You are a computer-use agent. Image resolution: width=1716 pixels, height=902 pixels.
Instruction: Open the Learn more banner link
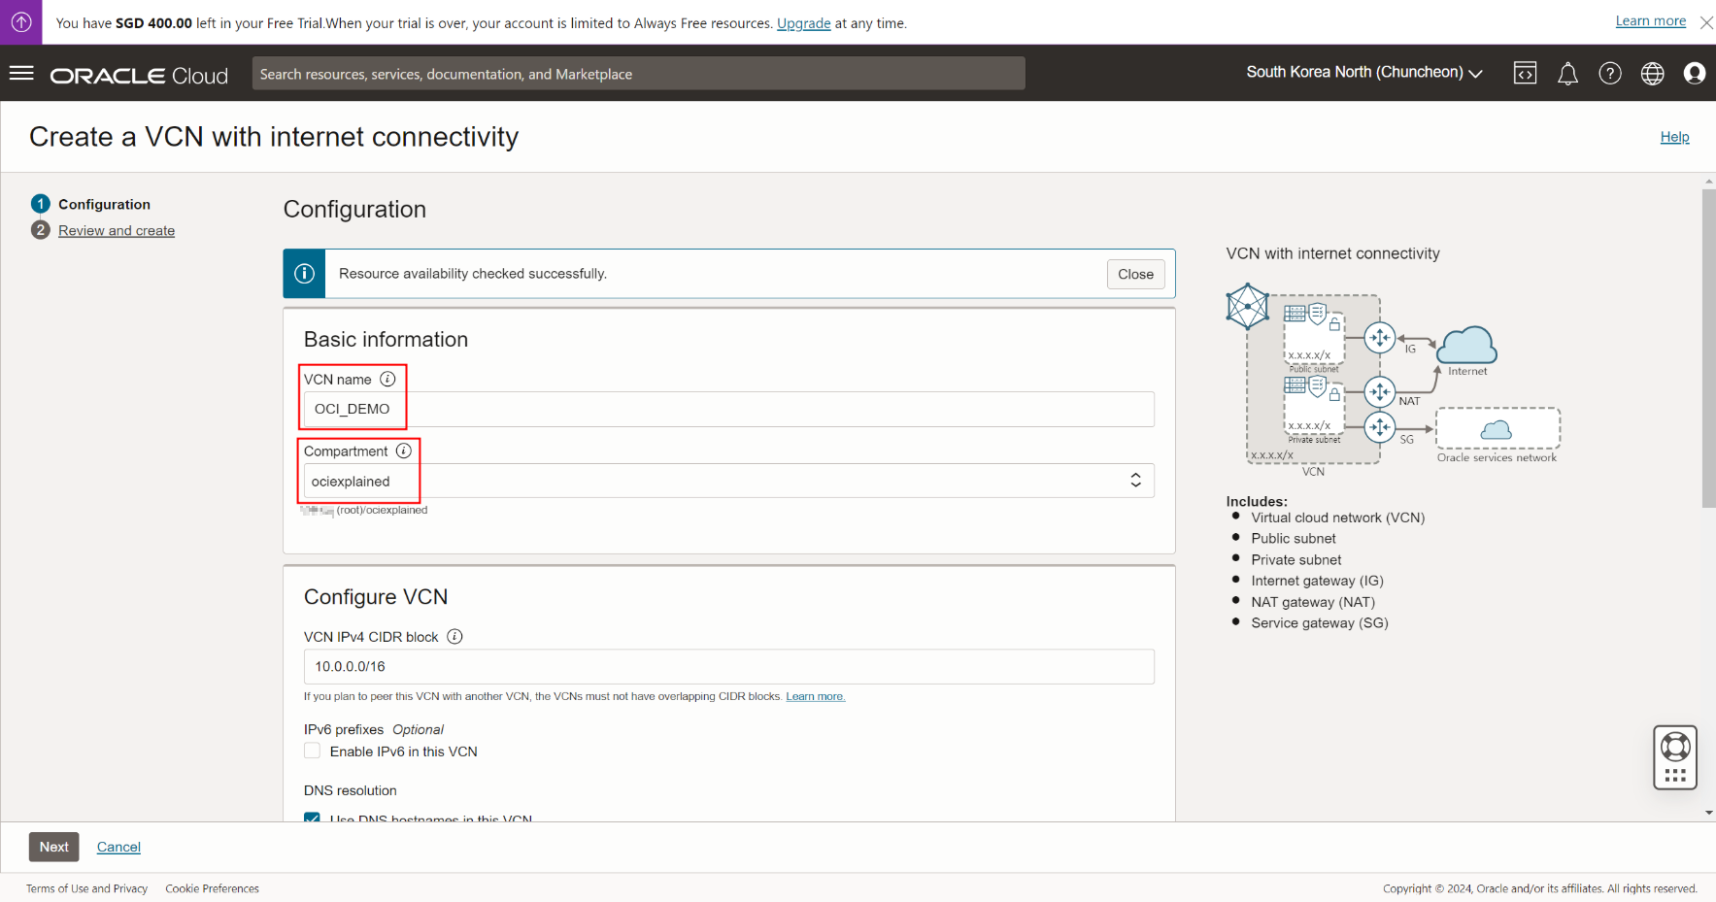[1650, 21]
